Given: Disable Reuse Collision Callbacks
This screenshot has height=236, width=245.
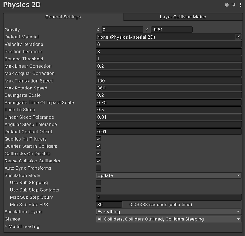Looking at the screenshot, I should (x=98, y=161).
